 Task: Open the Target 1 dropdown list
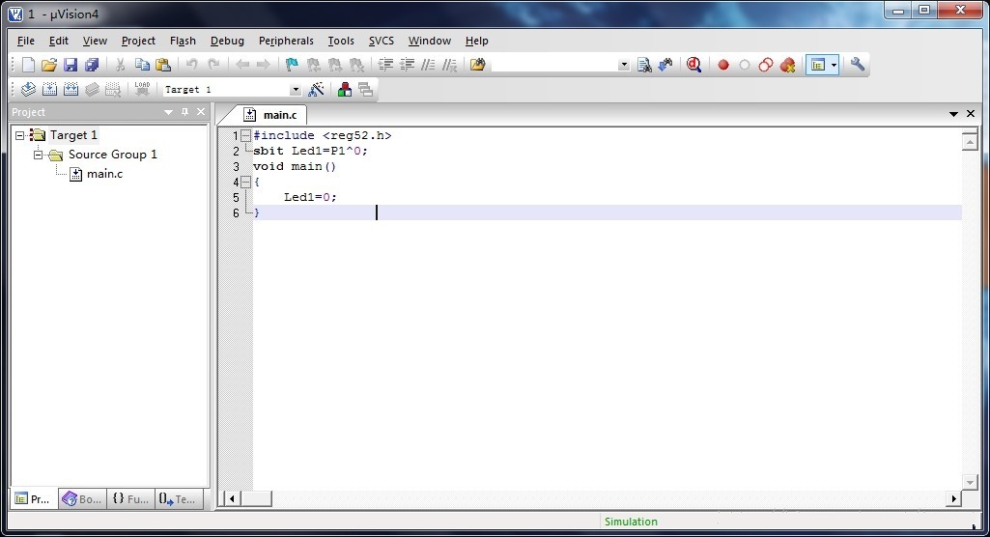pyautogui.click(x=295, y=90)
